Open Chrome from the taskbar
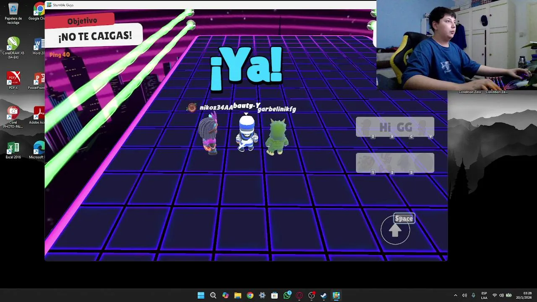537x302 pixels. (x=250, y=295)
